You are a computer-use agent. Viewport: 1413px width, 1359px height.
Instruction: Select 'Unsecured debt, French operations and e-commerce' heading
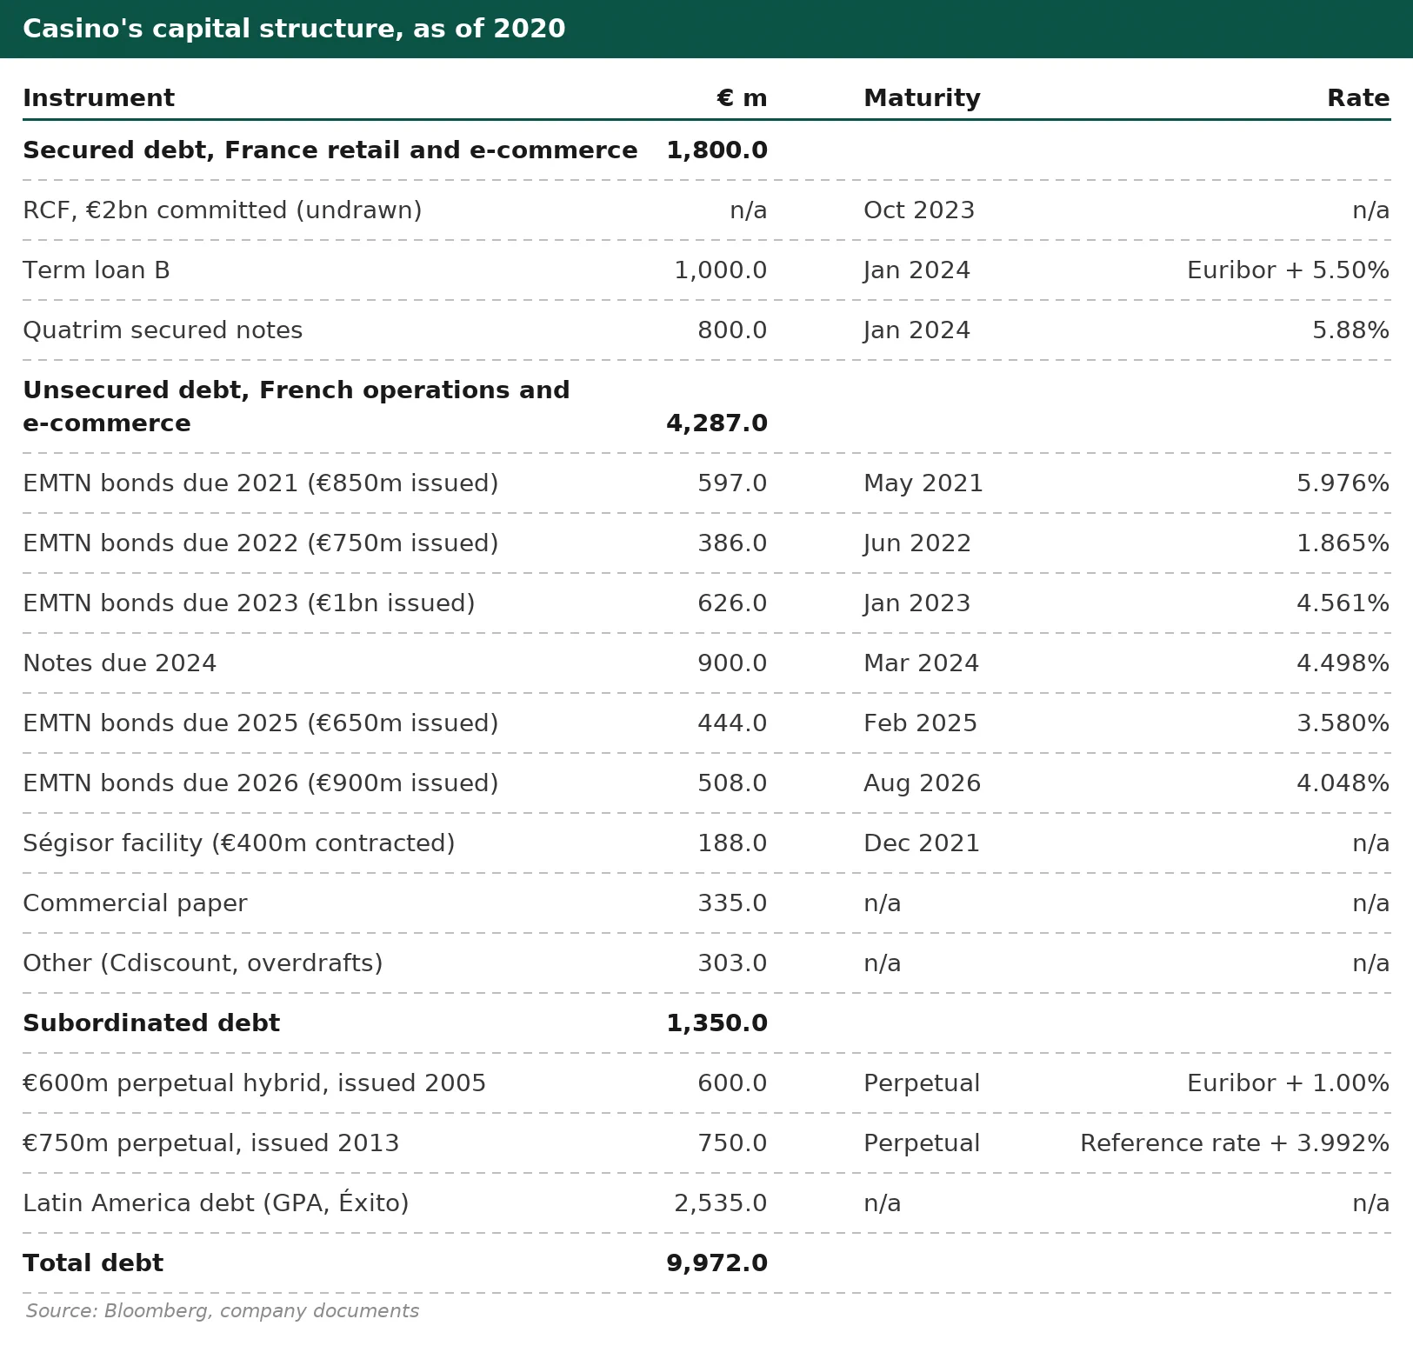297,407
